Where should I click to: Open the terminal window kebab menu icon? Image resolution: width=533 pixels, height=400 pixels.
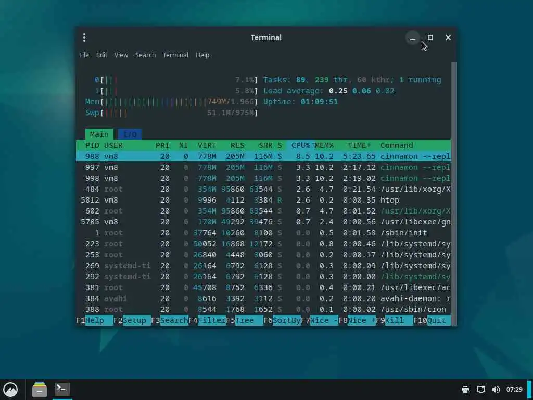point(84,37)
